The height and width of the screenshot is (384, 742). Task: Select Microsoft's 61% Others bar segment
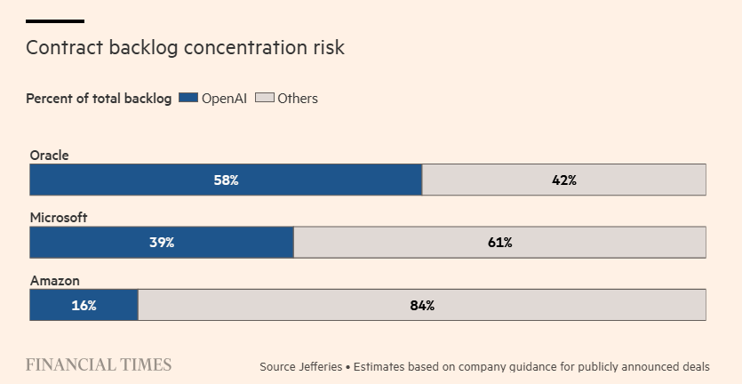500,242
